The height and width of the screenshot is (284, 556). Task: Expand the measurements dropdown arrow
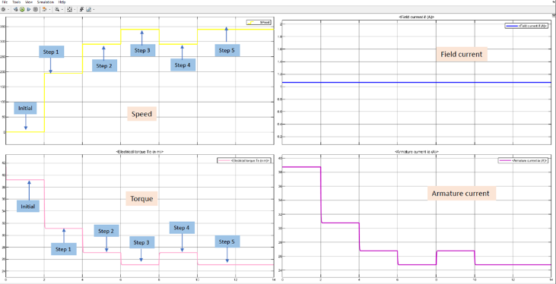pyautogui.click(x=94, y=10)
